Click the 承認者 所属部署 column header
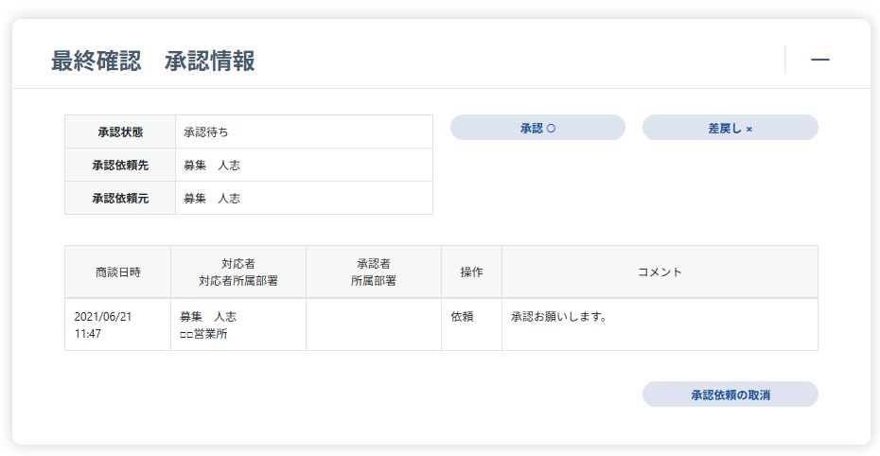The image size is (880, 456). pos(374,272)
